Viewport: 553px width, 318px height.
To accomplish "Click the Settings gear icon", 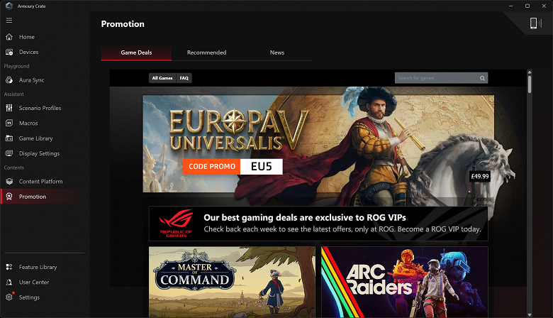I will pos(9,297).
